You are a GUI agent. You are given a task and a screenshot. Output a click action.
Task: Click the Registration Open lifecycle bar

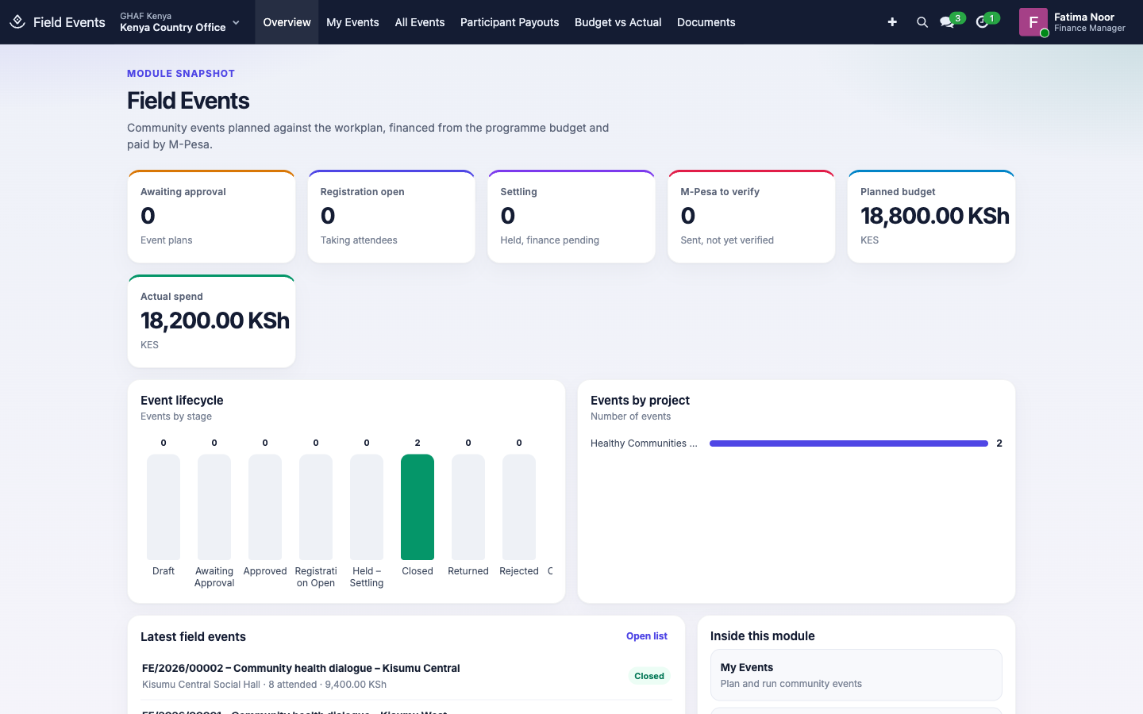click(316, 507)
